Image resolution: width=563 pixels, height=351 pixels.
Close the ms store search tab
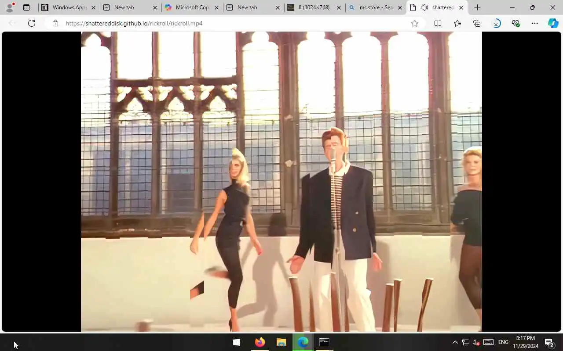click(400, 7)
